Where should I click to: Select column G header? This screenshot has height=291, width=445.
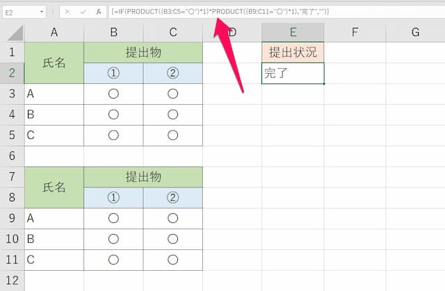pos(415,31)
